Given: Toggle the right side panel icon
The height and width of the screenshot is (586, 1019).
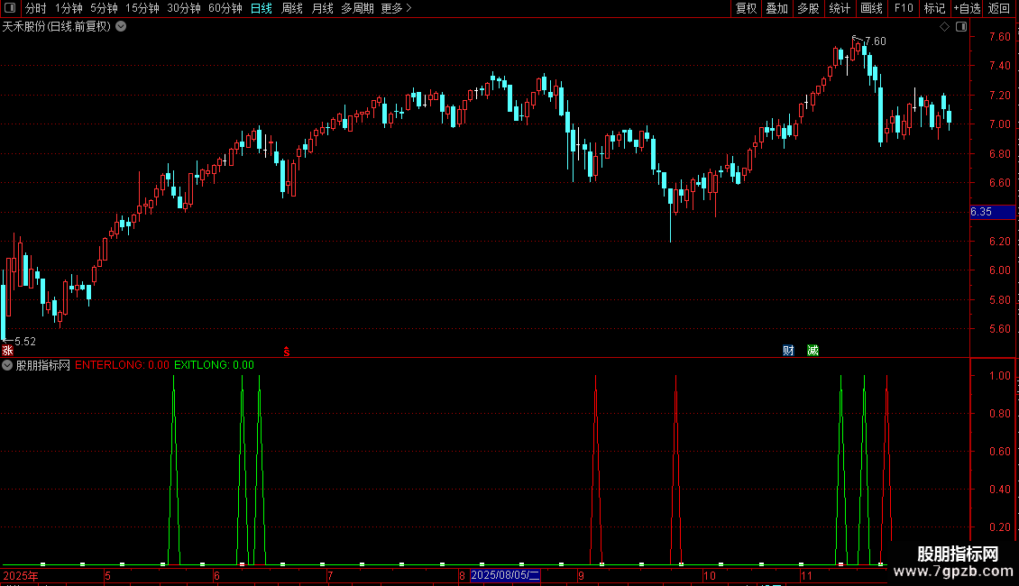Looking at the screenshot, I should [x=961, y=27].
